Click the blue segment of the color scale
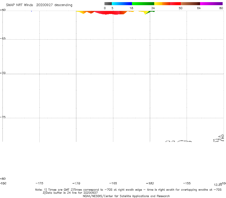The width and height of the screenshot is (226, 198). 122,4
